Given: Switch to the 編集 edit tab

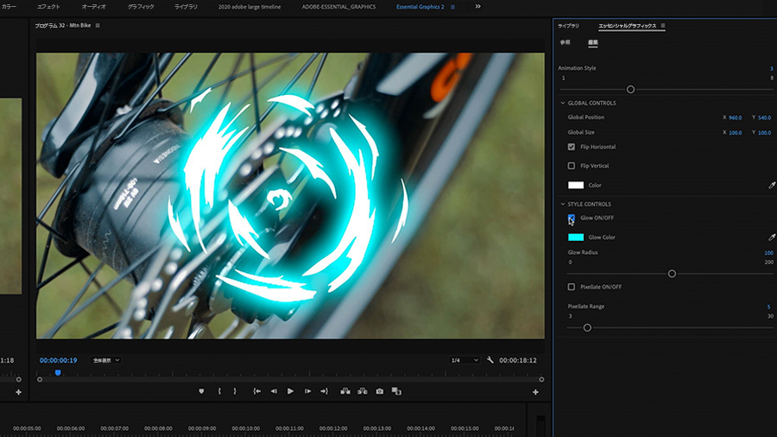Looking at the screenshot, I should click(592, 42).
